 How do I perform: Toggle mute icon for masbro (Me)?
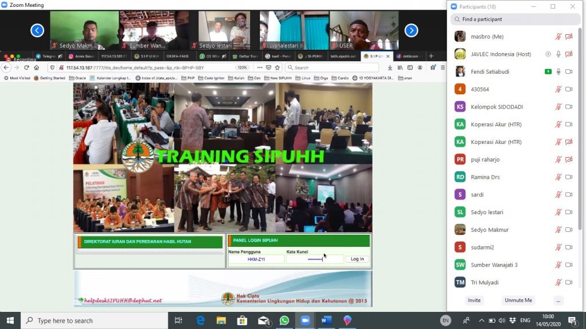tap(559, 37)
